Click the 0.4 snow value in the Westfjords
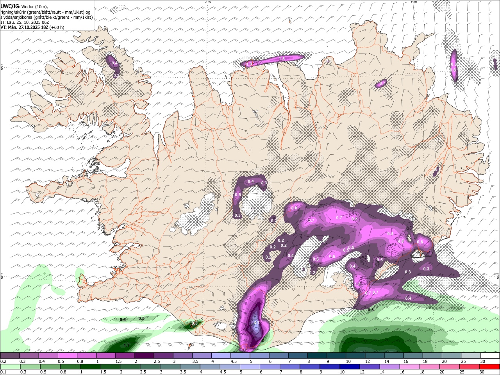Viewport: 500px width, 375px height. (x=114, y=63)
